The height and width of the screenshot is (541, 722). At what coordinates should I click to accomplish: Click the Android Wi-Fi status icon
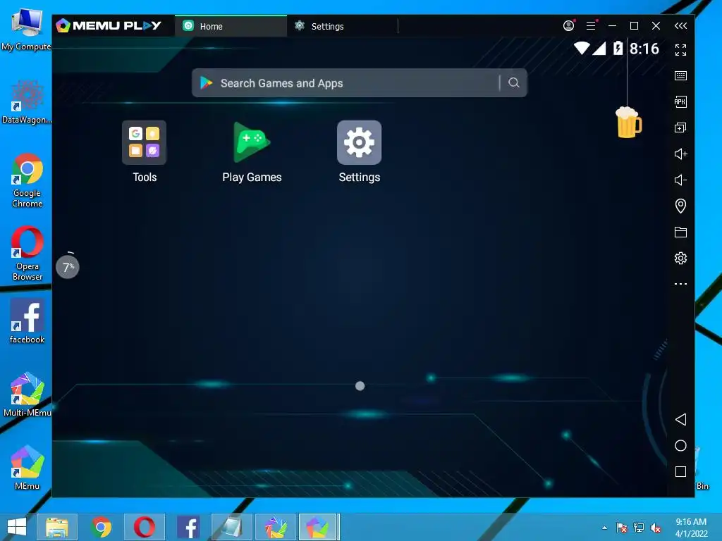[x=582, y=48]
